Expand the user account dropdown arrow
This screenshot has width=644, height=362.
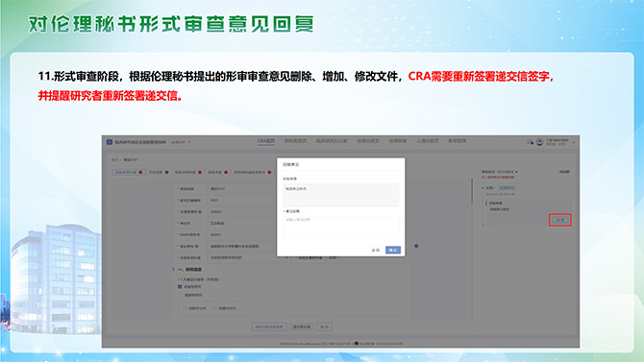574,142
